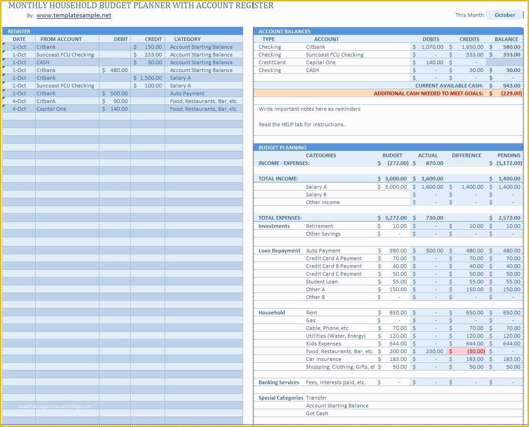
Task: Click the ADDITIONAL CASH NEEDED TO MEET GOALS label
Action: pyautogui.click(x=428, y=93)
